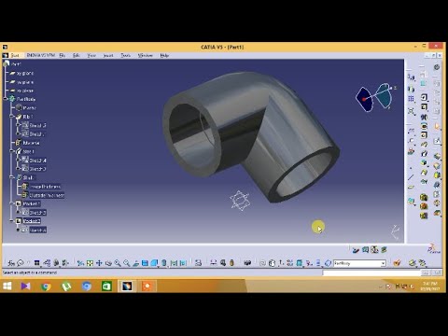This screenshot has height=336, width=448.
Task: Click the taskbar clock
Action: point(430,287)
